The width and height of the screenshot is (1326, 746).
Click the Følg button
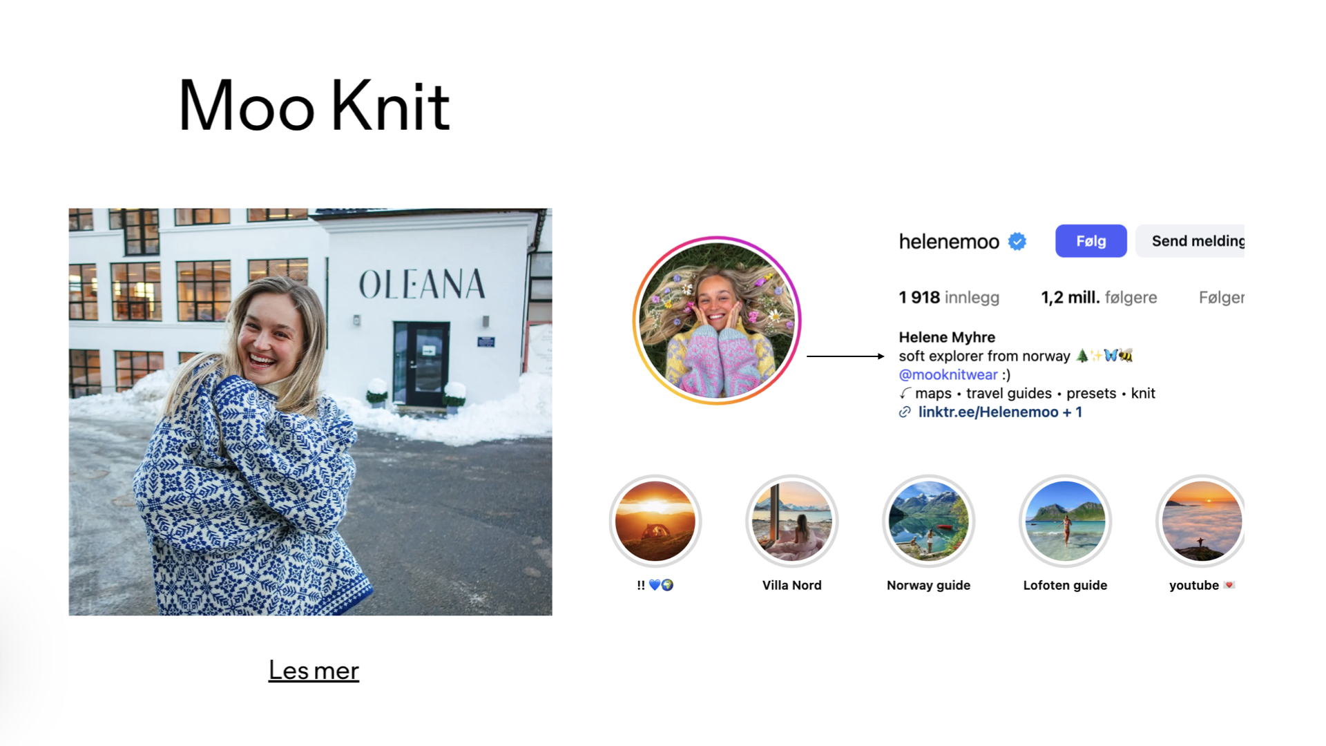coord(1090,241)
